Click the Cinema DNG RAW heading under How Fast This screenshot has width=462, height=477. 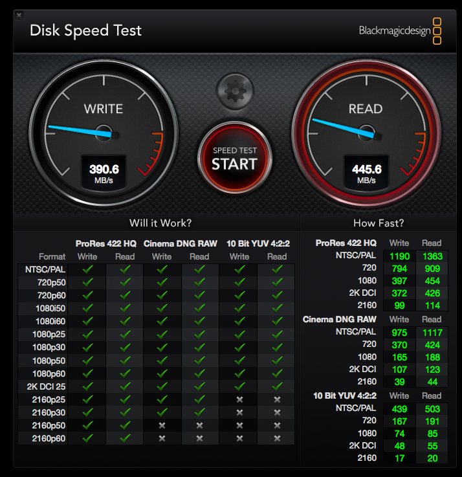[339, 319]
